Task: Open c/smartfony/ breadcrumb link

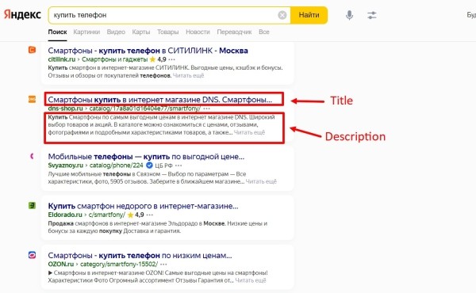Action: click(107, 215)
